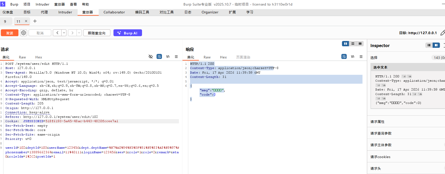Switch to 学习 tab

tap(250, 12)
